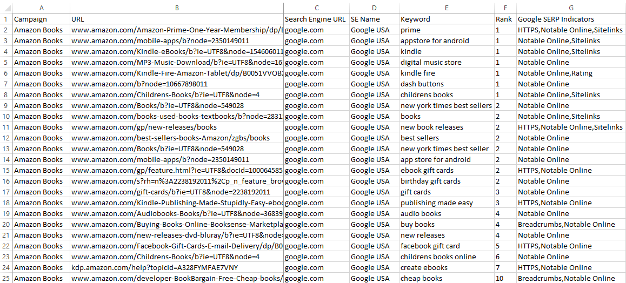
Task: Click the URL cell for developer-BookBargain-Free-Cheap-books
Action: pyautogui.click(x=177, y=278)
